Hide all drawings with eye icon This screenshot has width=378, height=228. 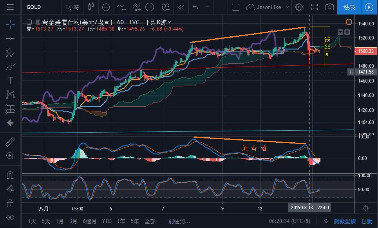10,217
